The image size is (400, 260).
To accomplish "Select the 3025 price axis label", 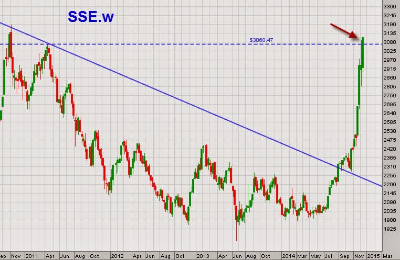I will tap(390, 51).
